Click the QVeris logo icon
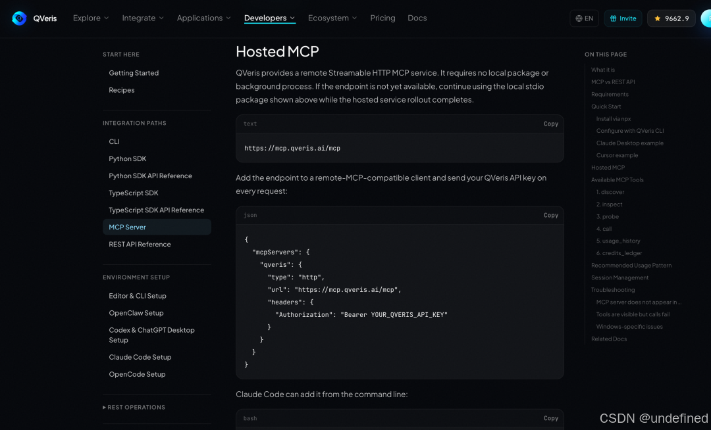Image resolution: width=711 pixels, height=430 pixels. click(19, 18)
